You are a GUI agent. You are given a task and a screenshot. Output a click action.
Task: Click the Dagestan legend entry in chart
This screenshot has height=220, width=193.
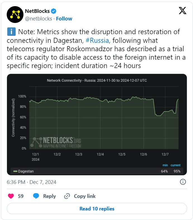point(23,171)
